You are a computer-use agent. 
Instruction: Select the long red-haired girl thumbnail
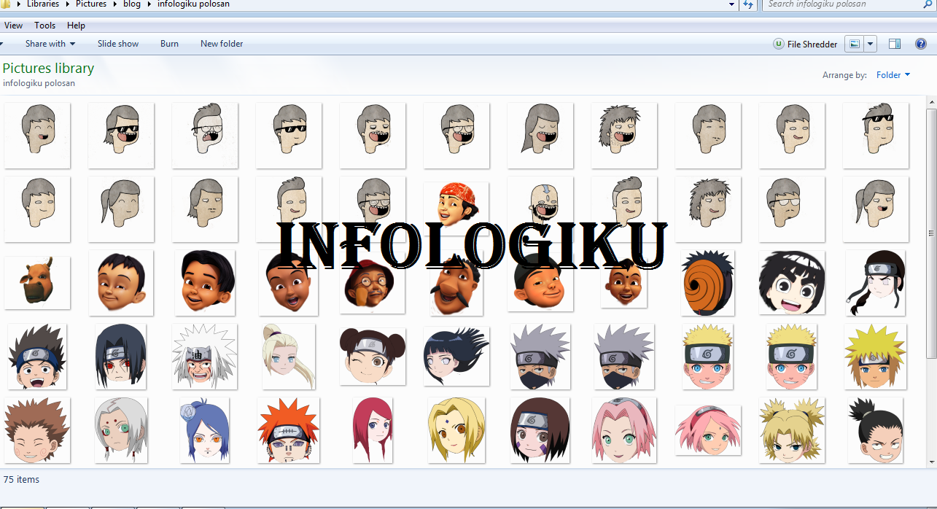click(373, 430)
